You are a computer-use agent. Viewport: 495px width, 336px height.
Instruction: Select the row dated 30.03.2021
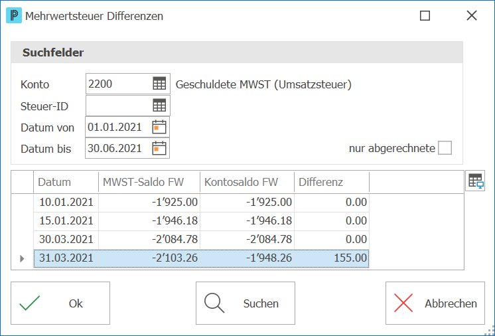point(202,240)
